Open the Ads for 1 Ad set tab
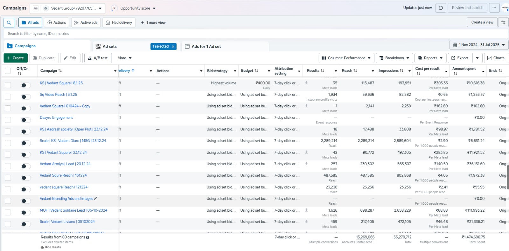Viewport: 509px width, 251px height. click(225, 46)
